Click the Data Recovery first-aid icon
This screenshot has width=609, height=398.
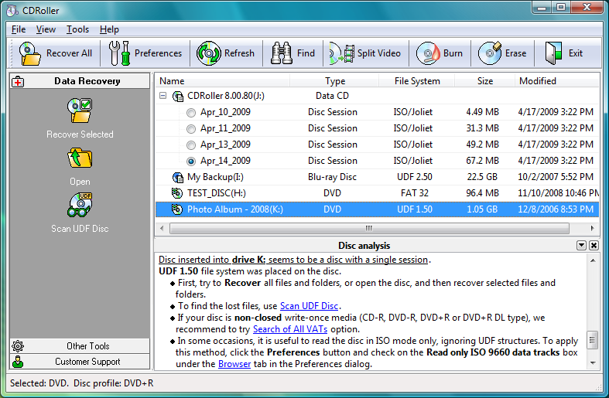click(x=18, y=81)
